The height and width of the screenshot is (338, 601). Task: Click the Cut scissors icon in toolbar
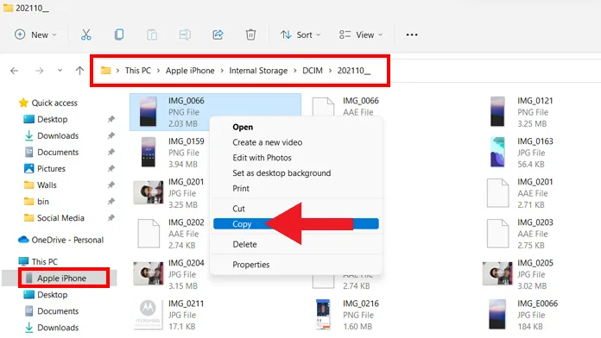(85, 34)
